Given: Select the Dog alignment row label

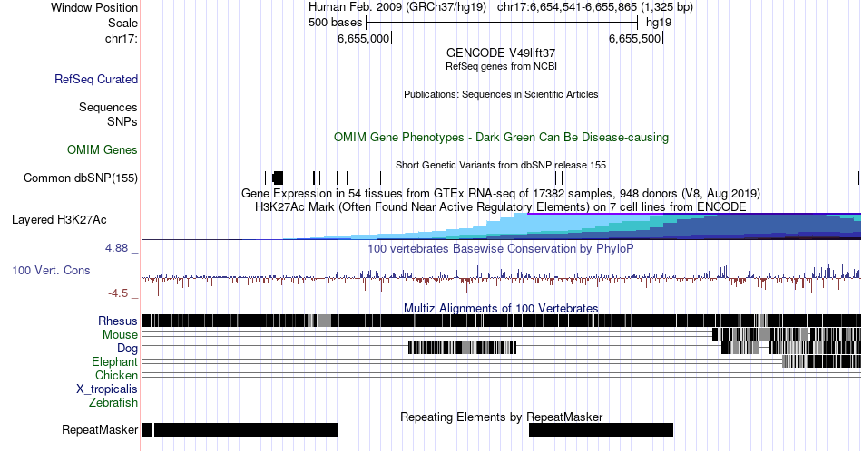Looking at the screenshot, I should pos(127,349).
